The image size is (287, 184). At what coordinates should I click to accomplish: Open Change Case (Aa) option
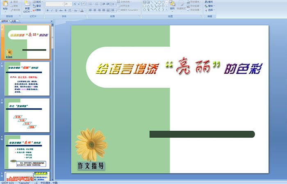[x=76, y=10]
